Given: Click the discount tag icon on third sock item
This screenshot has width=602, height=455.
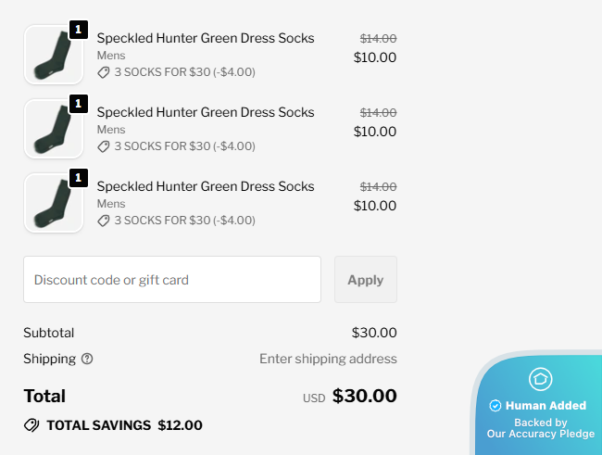Looking at the screenshot, I should coord(104,221).
